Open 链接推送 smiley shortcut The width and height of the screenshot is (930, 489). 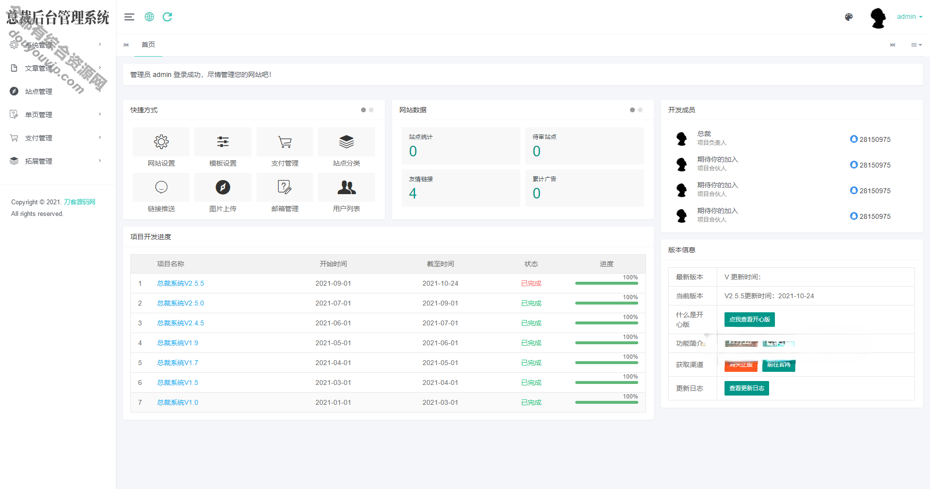[x=161, y=187]
